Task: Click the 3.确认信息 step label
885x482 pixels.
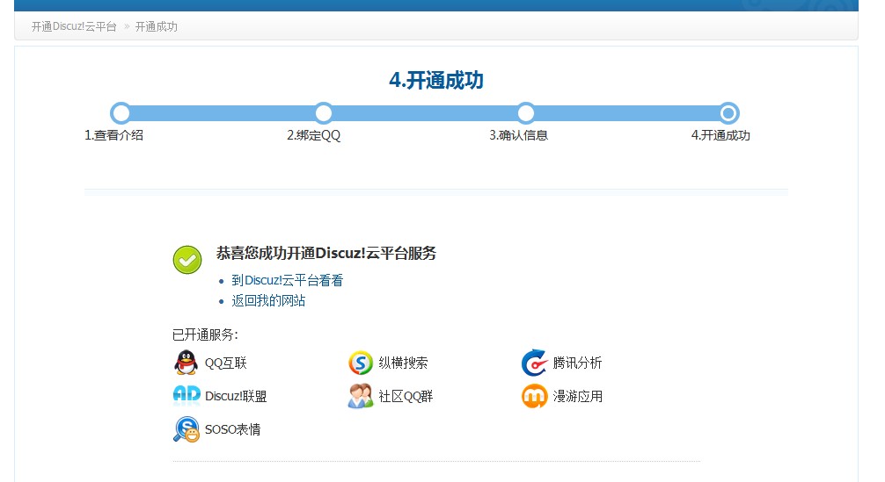Action: [x=519, y=135]
